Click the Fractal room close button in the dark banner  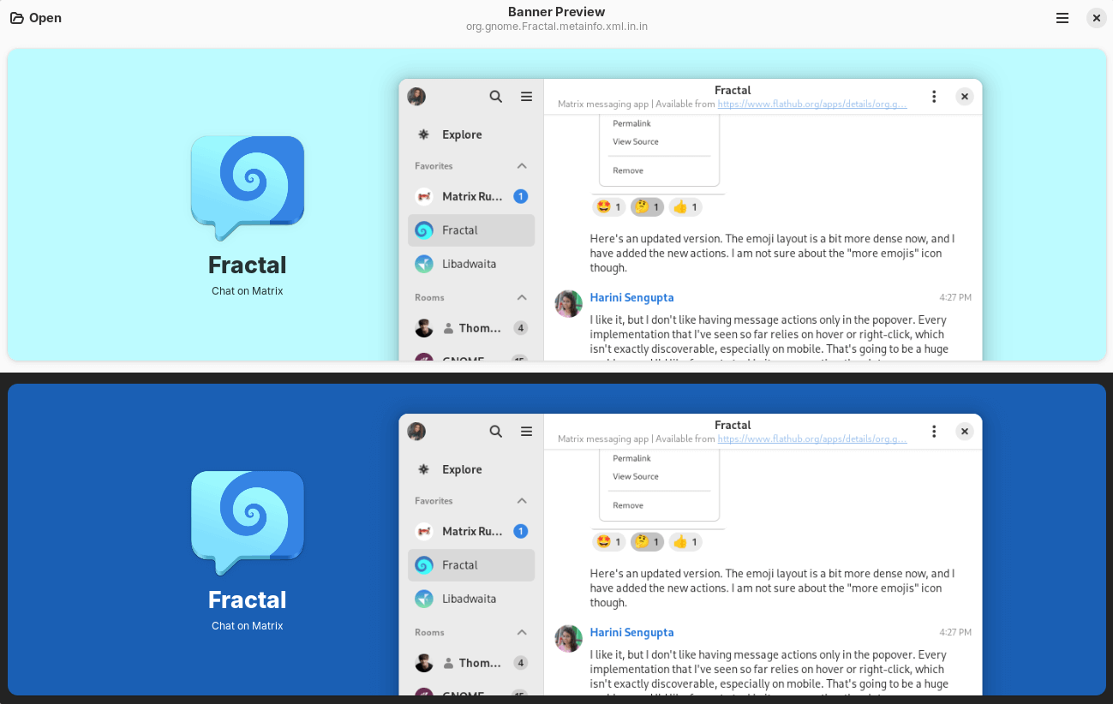tap(965, 432)
